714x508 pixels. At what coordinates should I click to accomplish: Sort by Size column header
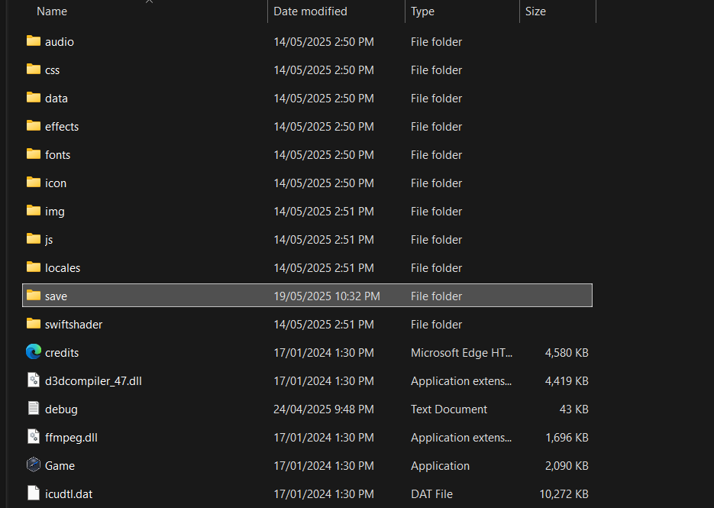tap(535, 11)
